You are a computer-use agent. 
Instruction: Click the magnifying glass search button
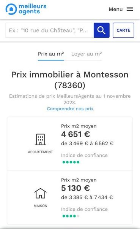pos(102,30)
